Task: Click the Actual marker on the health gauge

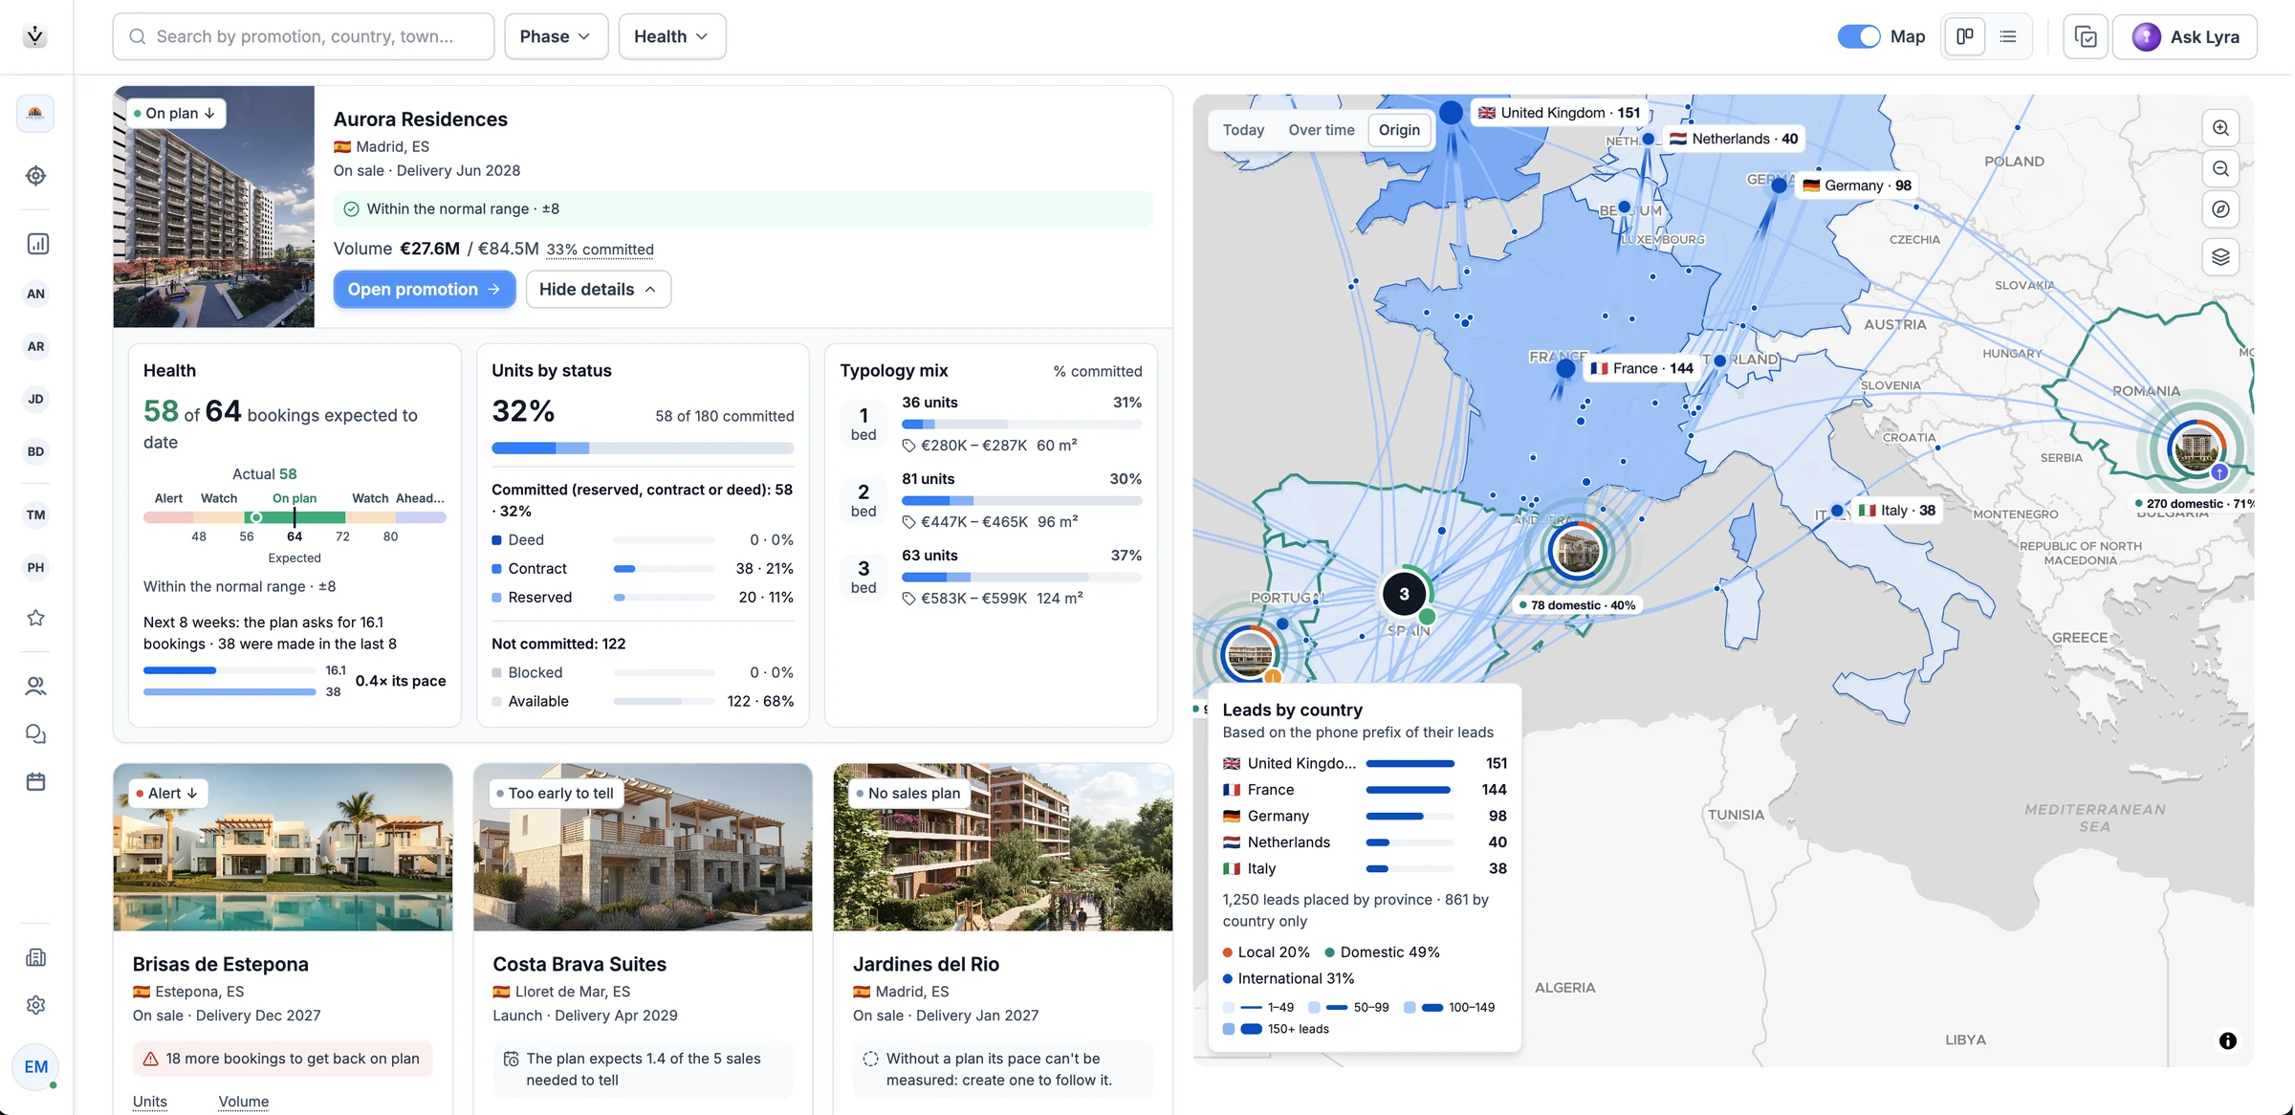Action: click(255, 517)
